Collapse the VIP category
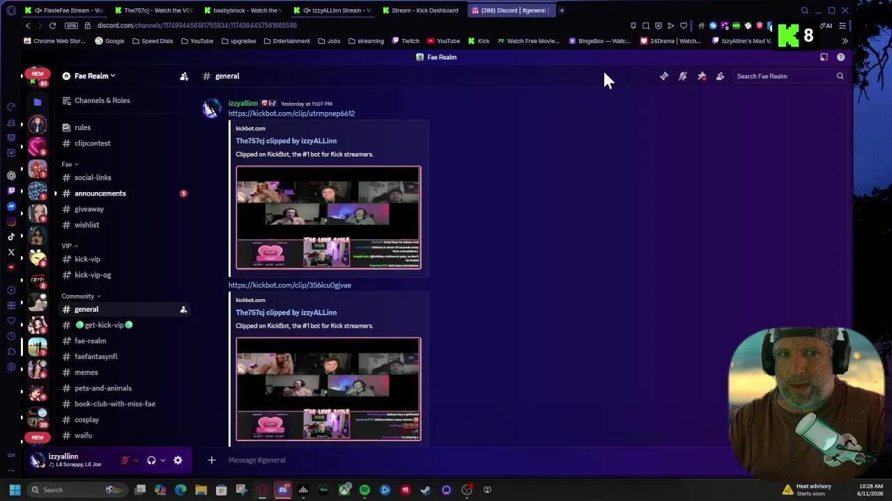The height and width of the screenshot is (501, 892). 70,246
